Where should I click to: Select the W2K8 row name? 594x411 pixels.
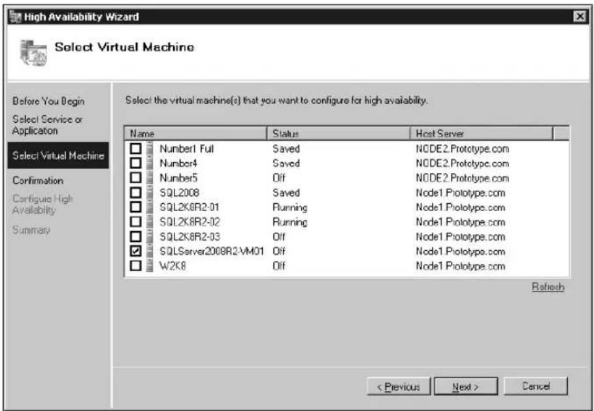173,266
